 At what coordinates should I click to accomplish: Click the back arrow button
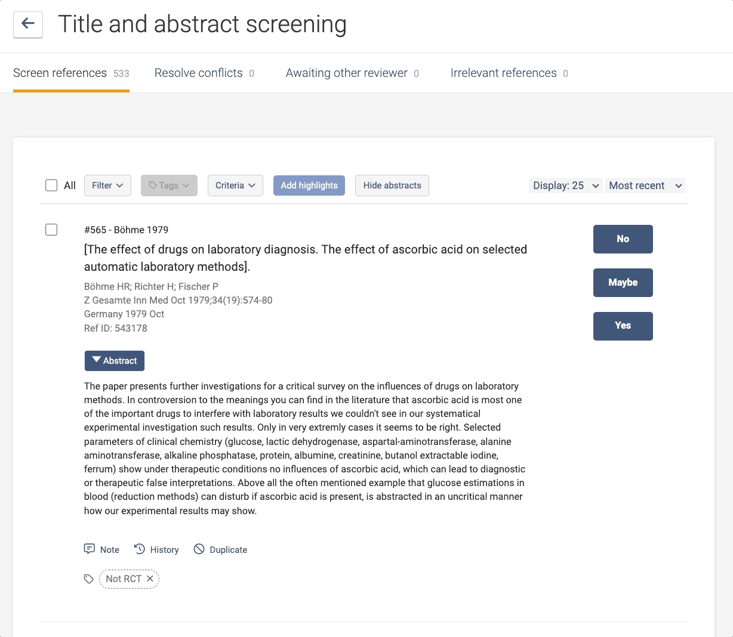(x=28, y=24)
